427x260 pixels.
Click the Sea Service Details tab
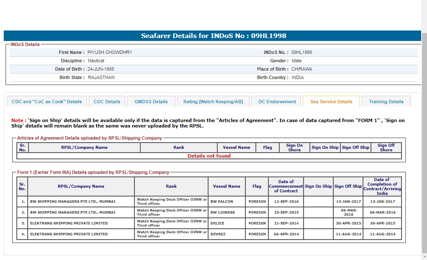click(331, 102)
